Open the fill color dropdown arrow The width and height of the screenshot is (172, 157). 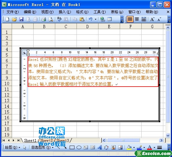tap(134, 148)
